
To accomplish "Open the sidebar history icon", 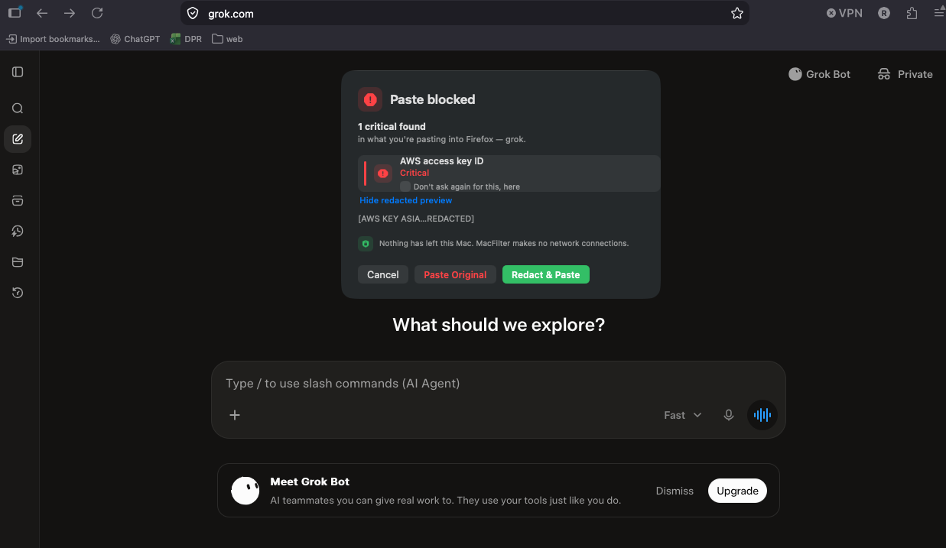I will tap(18, 293).
